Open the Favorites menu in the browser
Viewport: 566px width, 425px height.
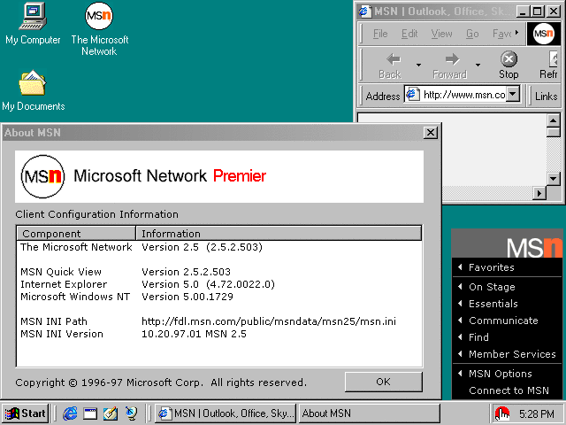501,34
